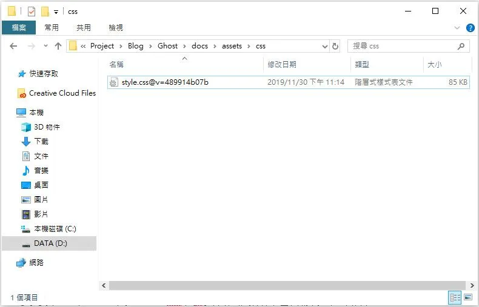The width and height of the screenshot is (479, 307).
Task: Select the style.css@v=489914b07b file
Action: pos(164,82)
